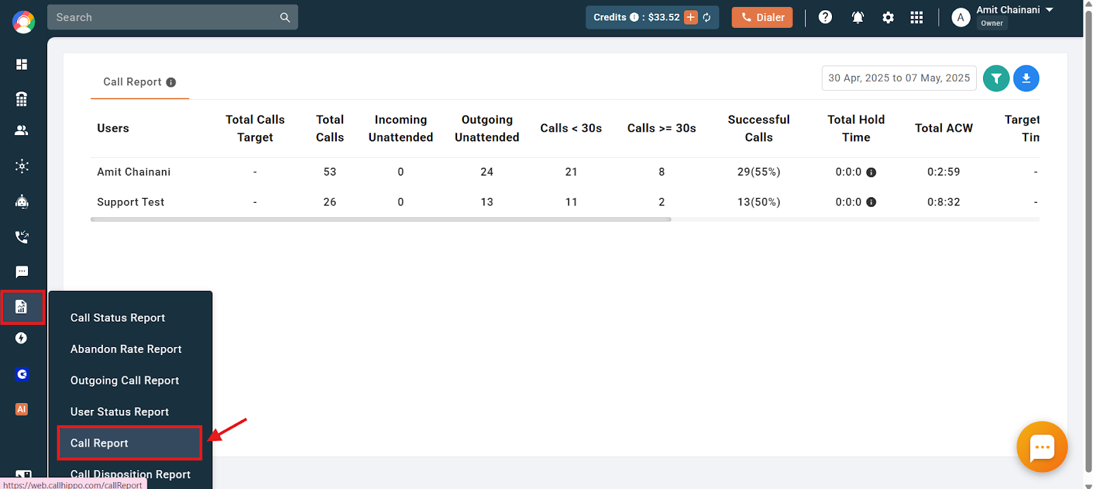
Task: Click total calls value 26
Action: [x=330, y=202]
